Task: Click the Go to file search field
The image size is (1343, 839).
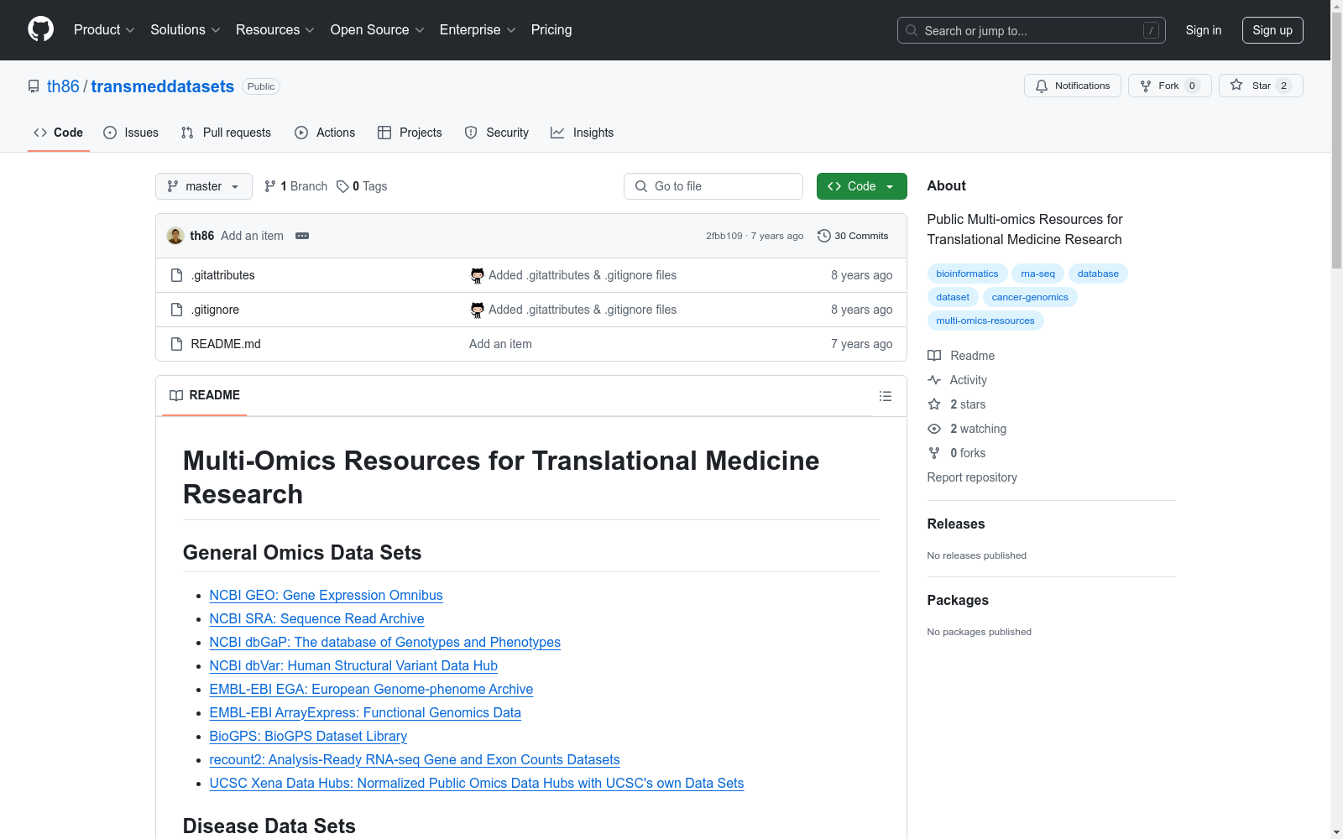Action: point(713,186)
